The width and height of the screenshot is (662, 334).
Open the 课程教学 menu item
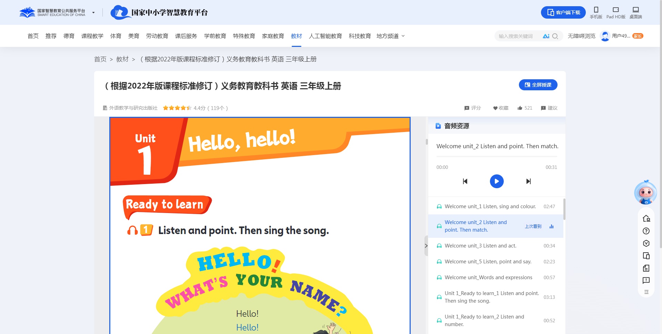92,36
